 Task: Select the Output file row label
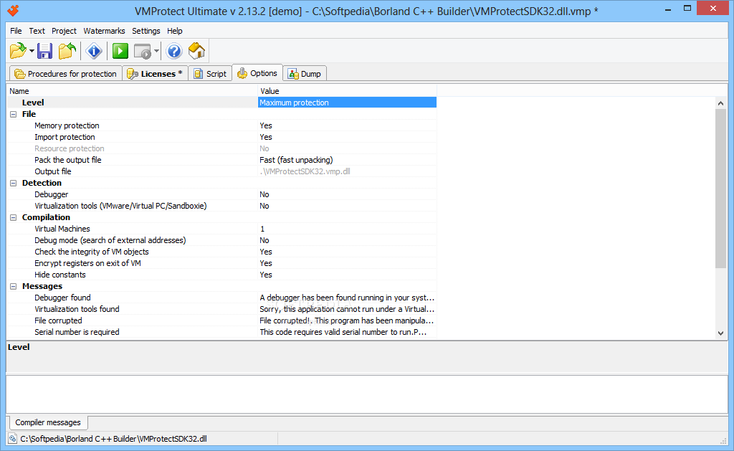click(x=53, y=171)
